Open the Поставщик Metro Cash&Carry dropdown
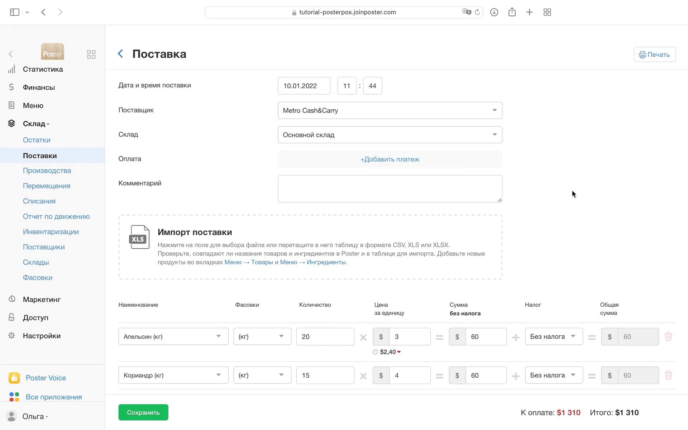Screen dimensions: 688x430 (x=390, y=110)
